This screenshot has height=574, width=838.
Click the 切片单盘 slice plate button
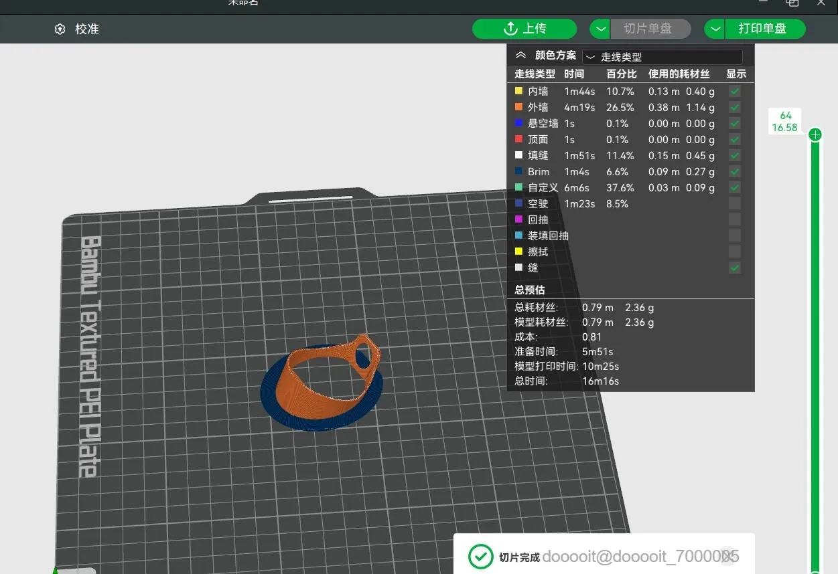pyautogui.click(x=650, y=29)
